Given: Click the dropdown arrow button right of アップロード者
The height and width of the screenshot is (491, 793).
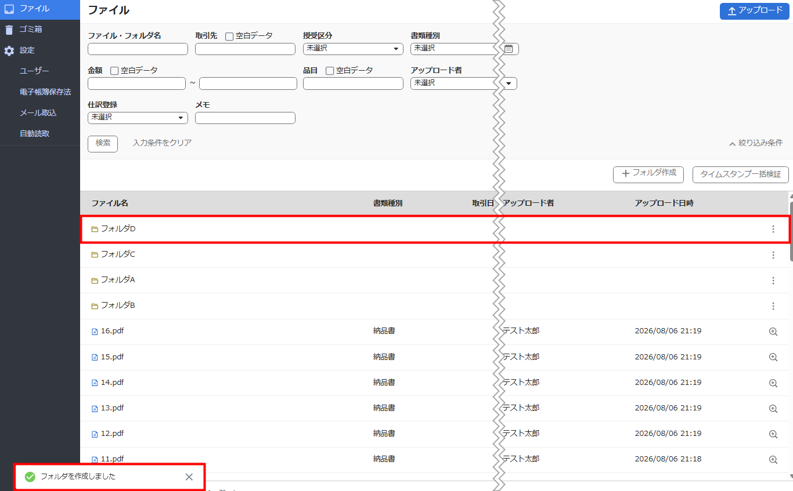Looking at the screenshot, I should click(509, 83).
